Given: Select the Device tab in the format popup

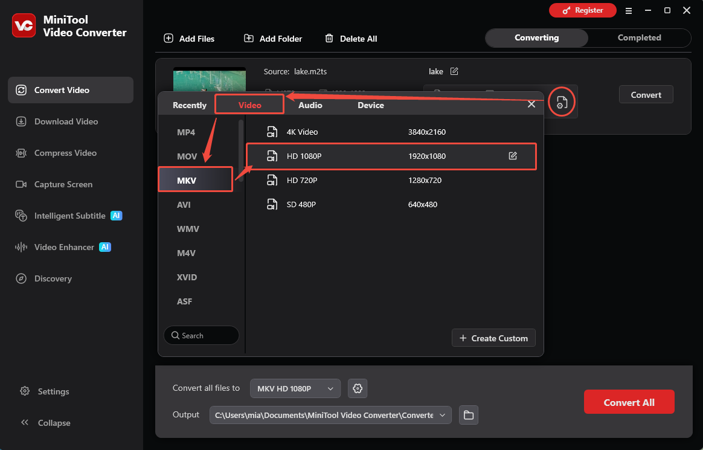Looking at the screenshot, I should [x=371, y=105].
